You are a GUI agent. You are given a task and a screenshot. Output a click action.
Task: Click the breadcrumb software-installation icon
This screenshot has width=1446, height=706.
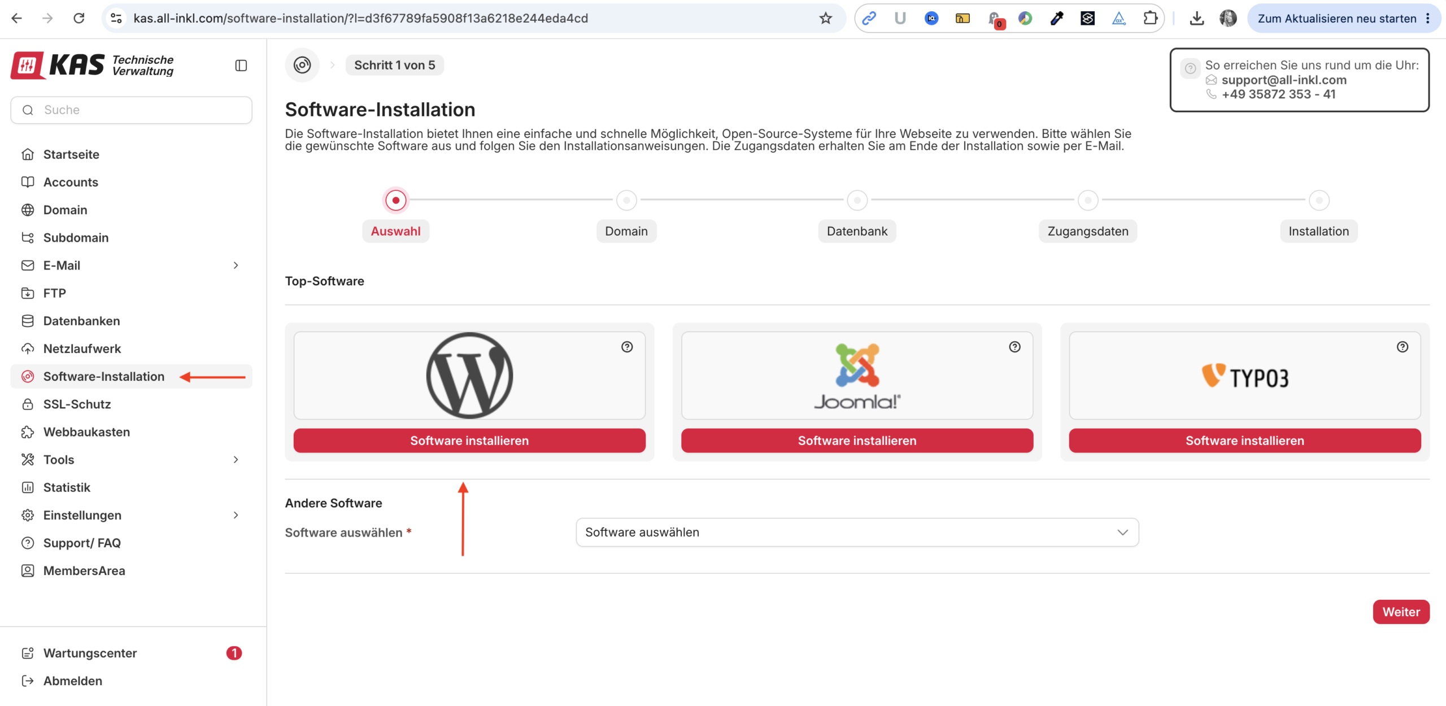click(302, 65)
